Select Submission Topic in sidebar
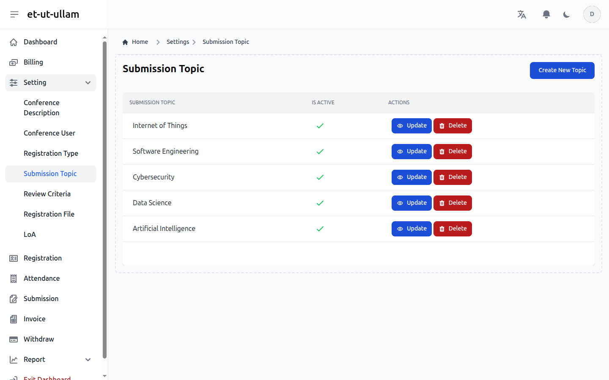609x380 pixels. [x=51, y=174]
